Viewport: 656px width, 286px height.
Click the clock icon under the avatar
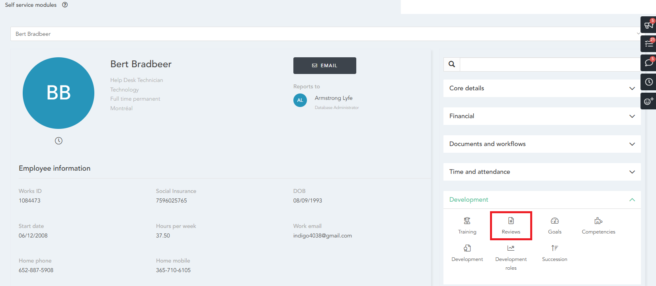(x=59, y=141)
